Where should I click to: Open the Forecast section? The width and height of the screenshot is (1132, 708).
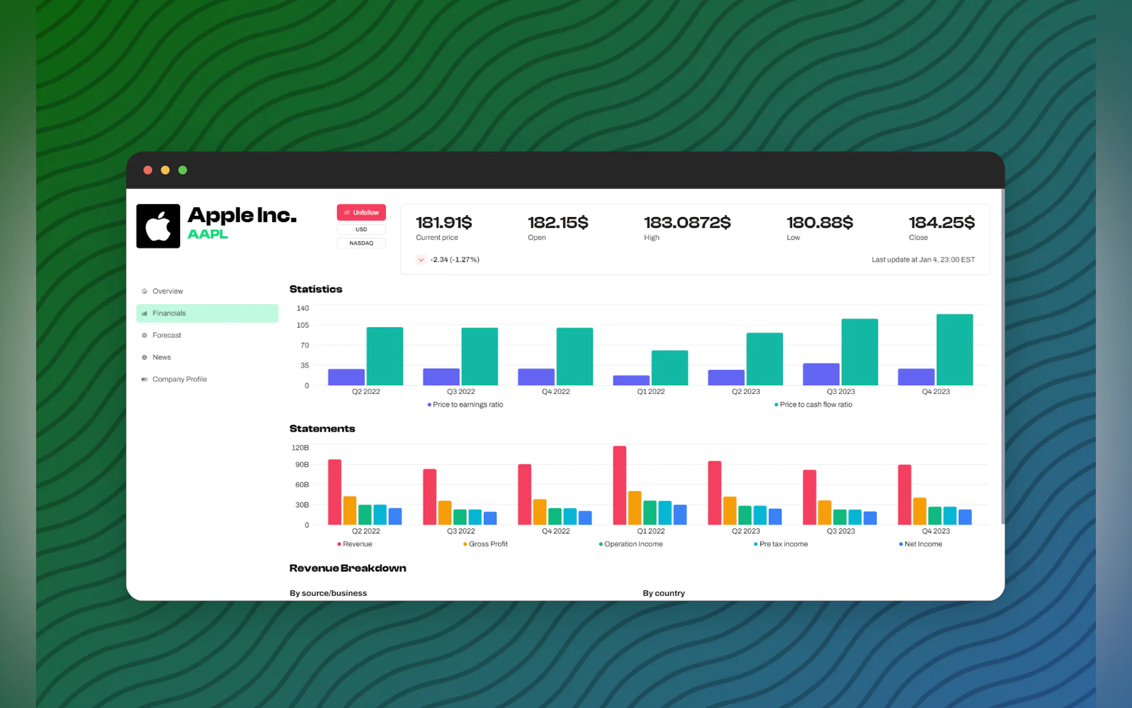[x=167, y=335]
